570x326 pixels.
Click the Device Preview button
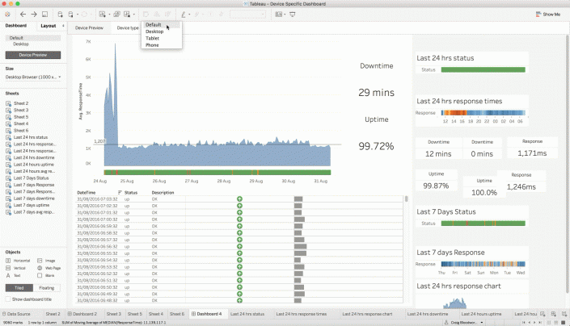tap(32, 55)
